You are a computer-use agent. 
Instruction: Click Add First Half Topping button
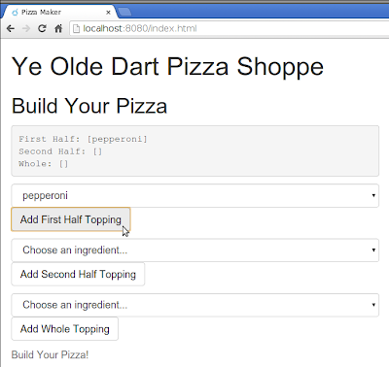pos(71,219)
